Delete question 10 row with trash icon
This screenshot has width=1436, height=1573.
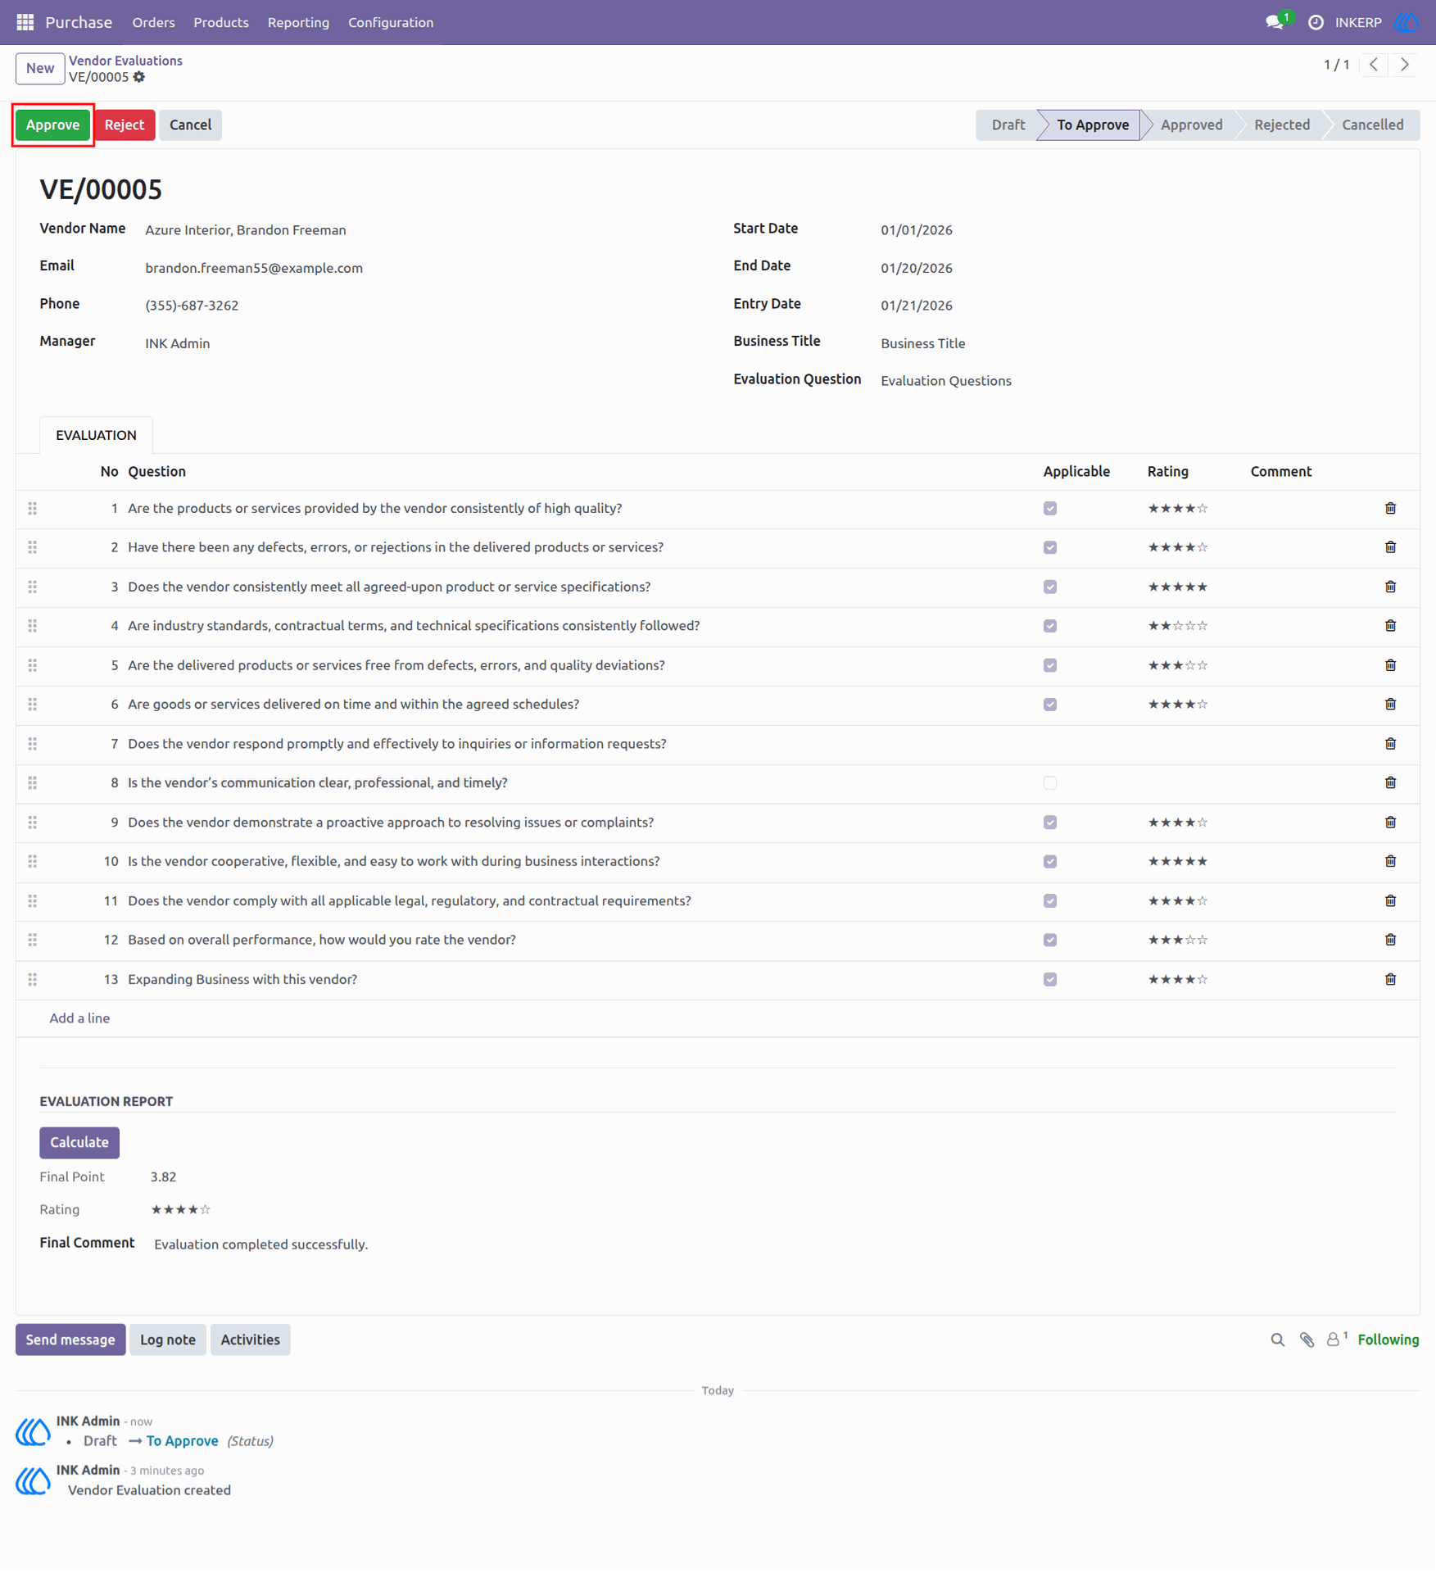pyautogui.click(x=1390, y=862)
